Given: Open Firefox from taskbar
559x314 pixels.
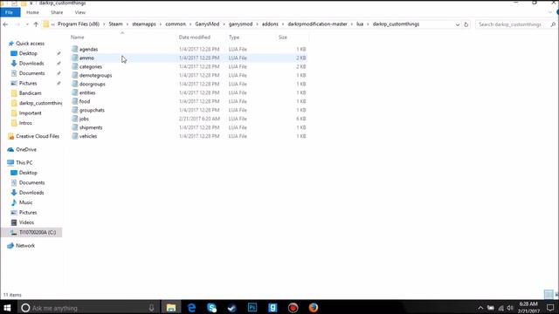Looking at the screenshot, I should [314, 308].
